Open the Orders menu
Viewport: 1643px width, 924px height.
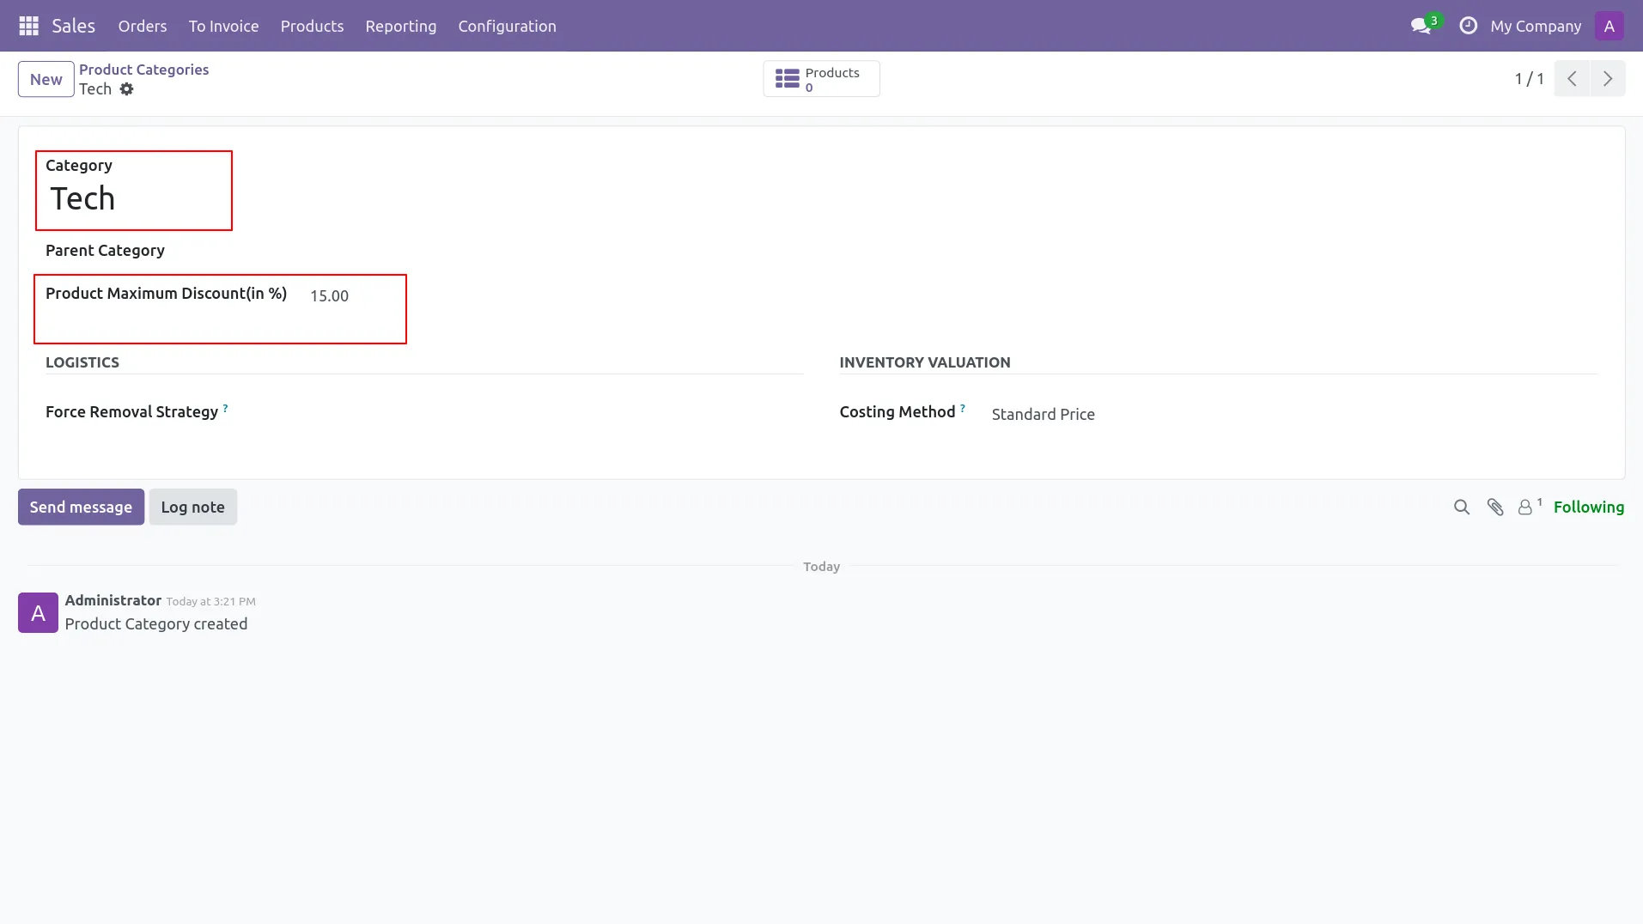pyautogui.click(x=143, y=26)
